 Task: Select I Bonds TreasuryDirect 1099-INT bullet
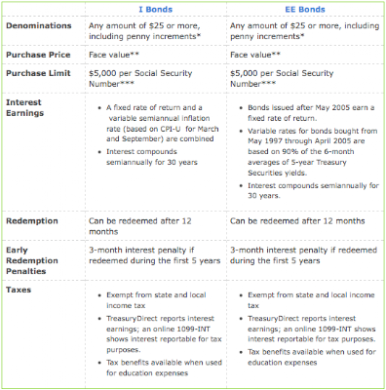pos(164,333)
